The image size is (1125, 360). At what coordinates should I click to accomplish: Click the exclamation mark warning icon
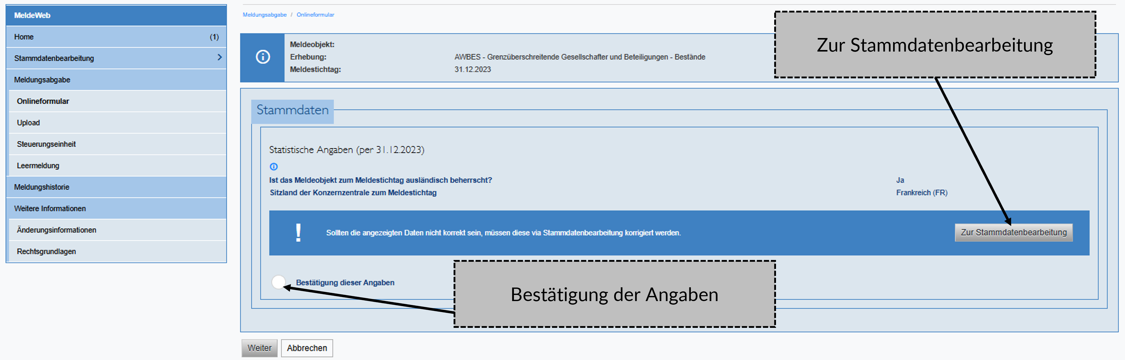298,233
